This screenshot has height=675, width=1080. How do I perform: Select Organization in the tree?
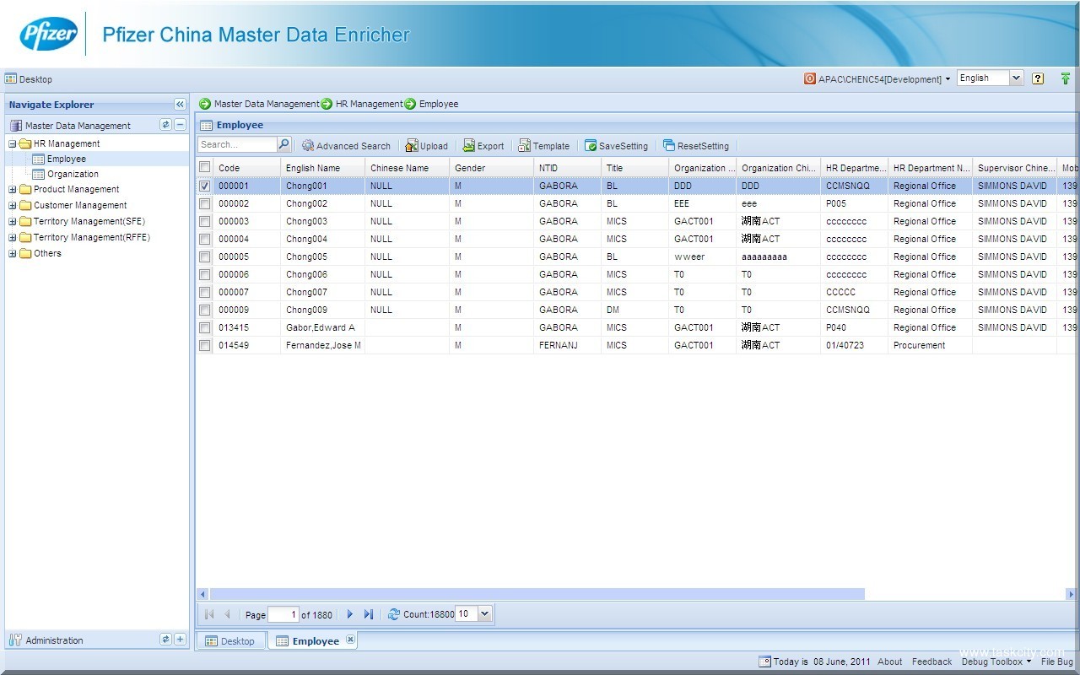click(73, 174)
